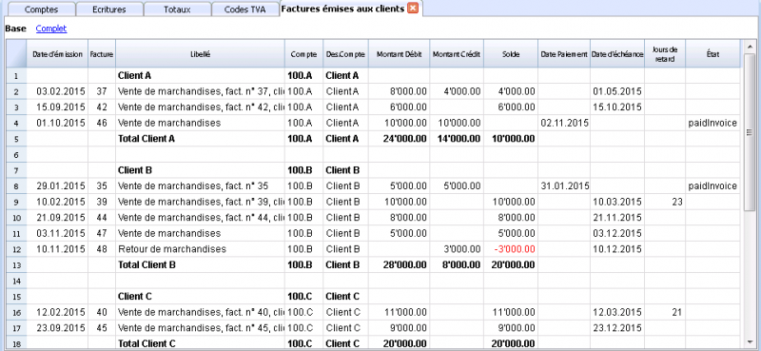
Task: Click the vertical scrollbar up arrow
Action: tap(750, 46)
